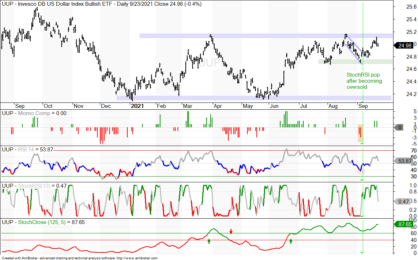Screen dimensions: 418x260
Task: Click the 24.6 price axis label
Action: point(412,69)
